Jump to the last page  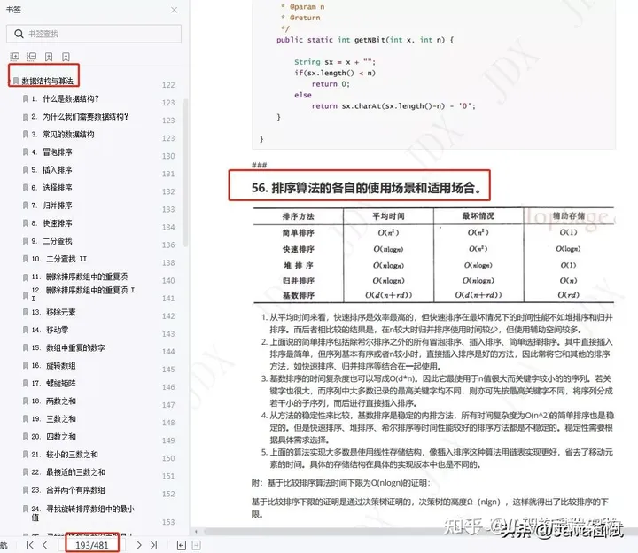tap(154, 545)
